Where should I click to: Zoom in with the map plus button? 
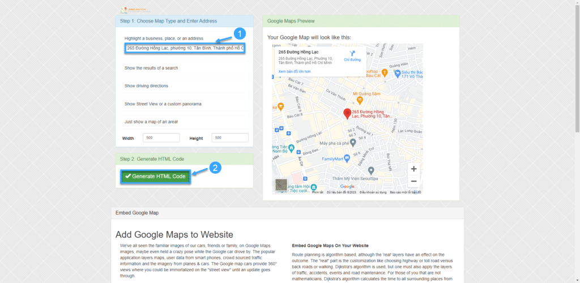[x=413, y=169]
